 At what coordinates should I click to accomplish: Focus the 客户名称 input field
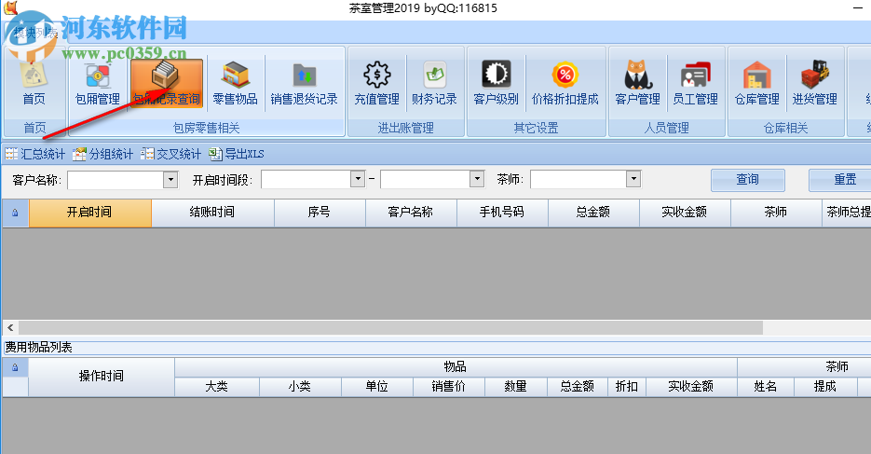click(116, 180)
